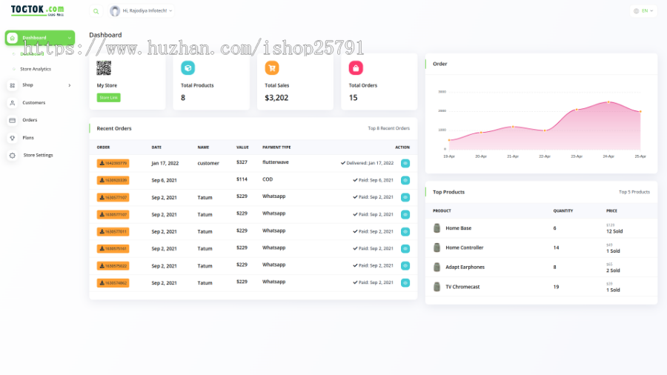This screenshot has height=375, width=667.
Task: Click the Dashboard home icon in sidebar
Action: (x=13, y=38)
